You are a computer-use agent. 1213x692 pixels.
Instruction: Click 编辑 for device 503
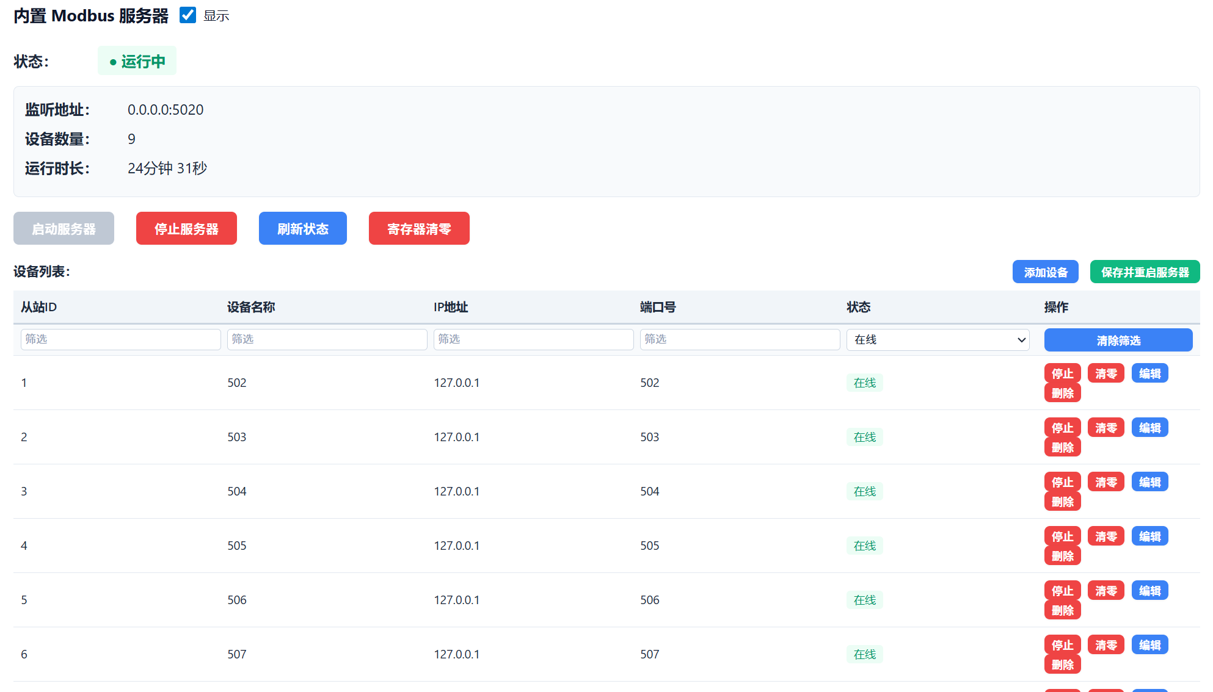click(x=1150, y=428)
